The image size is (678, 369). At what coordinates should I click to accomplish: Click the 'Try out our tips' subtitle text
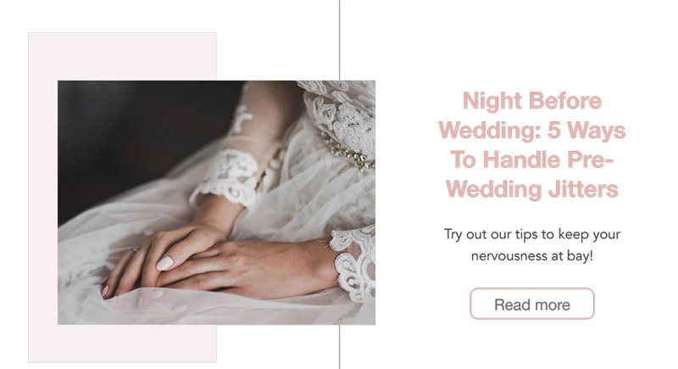tap(532, 245)
